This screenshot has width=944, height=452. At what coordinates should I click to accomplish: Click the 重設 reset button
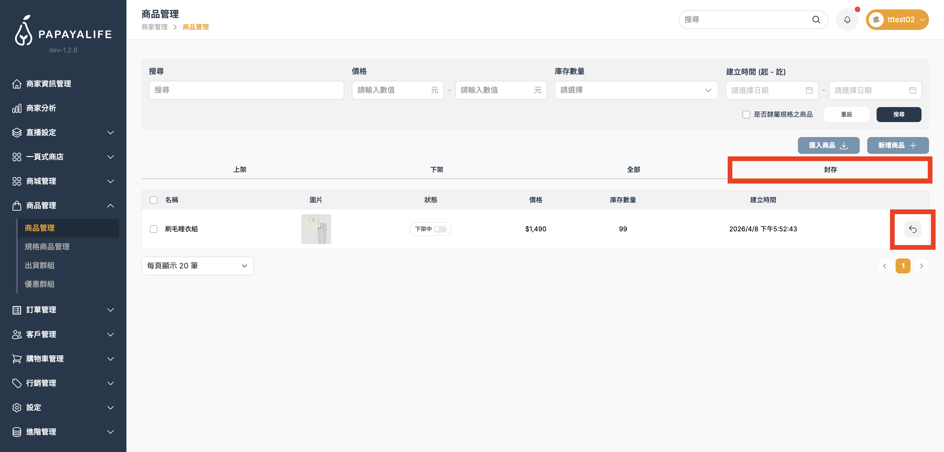pos(846,114)
